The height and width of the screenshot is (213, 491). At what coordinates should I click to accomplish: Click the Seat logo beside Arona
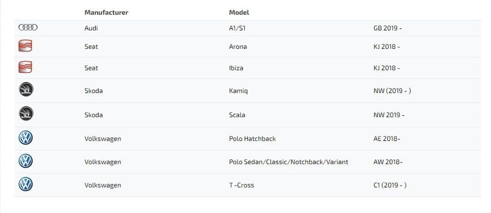25,46
